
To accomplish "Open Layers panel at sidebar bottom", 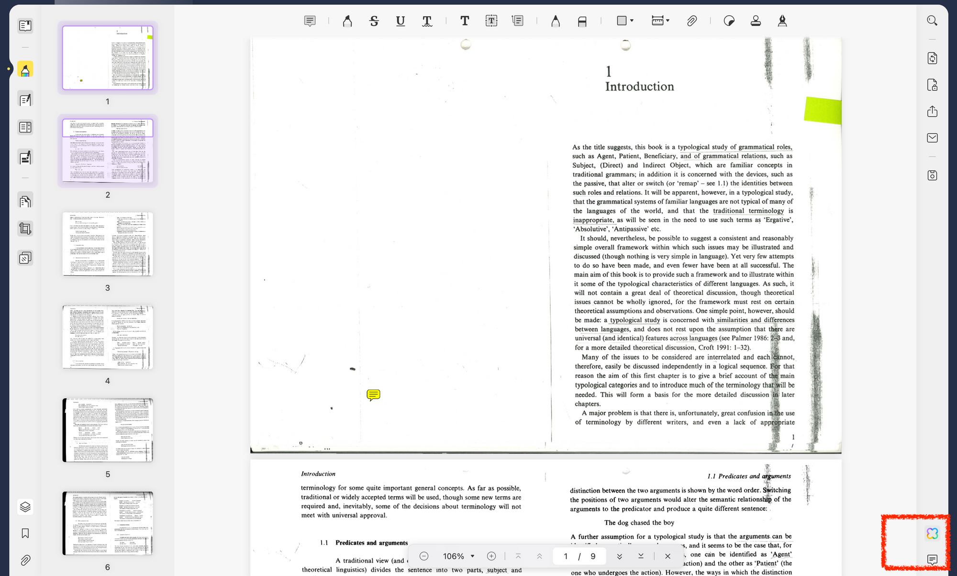I will click(25, 506).
